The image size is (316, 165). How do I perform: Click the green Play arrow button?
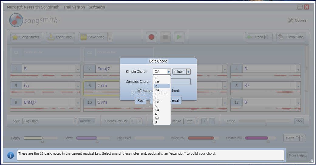pyautogui.click(x=179, y=37)
